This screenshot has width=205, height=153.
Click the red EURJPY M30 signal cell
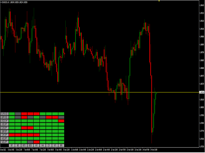(x=30, y=128)
